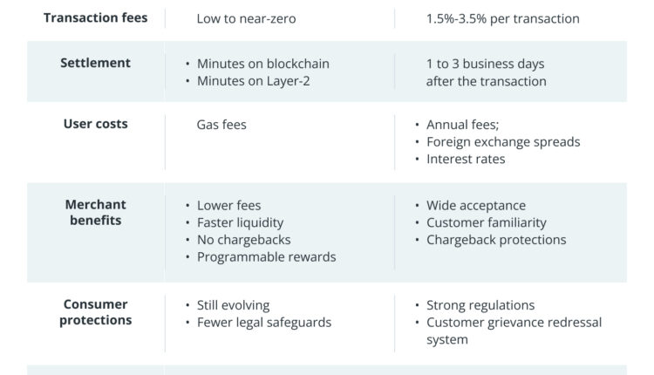This screenshot has height=375, width=654.
Task: Click the Gas fees text
Action: 221,125
